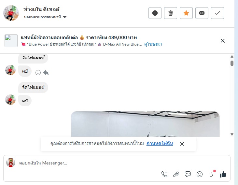Click the trash delete conversation icon
238x185 pixels.
[x=171, y=13]
